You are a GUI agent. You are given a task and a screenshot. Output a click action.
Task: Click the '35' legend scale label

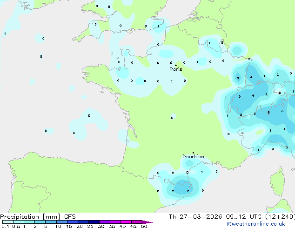click(x=112, y=226)
